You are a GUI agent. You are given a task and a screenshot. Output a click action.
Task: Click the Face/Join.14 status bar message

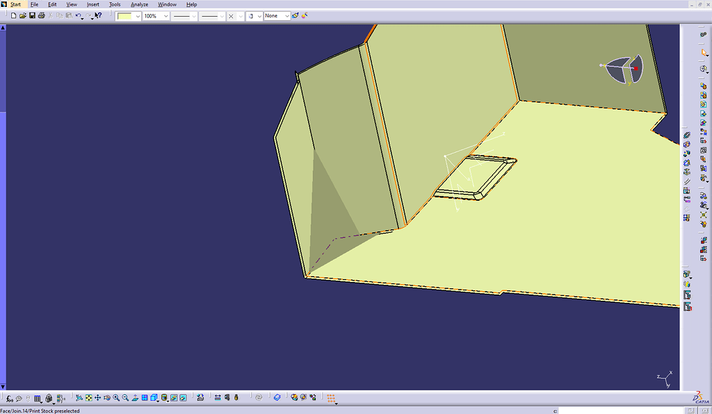(42, 410)
